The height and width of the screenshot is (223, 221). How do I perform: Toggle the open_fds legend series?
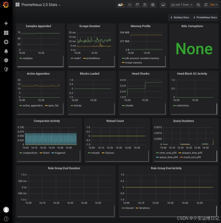[53, 106]
